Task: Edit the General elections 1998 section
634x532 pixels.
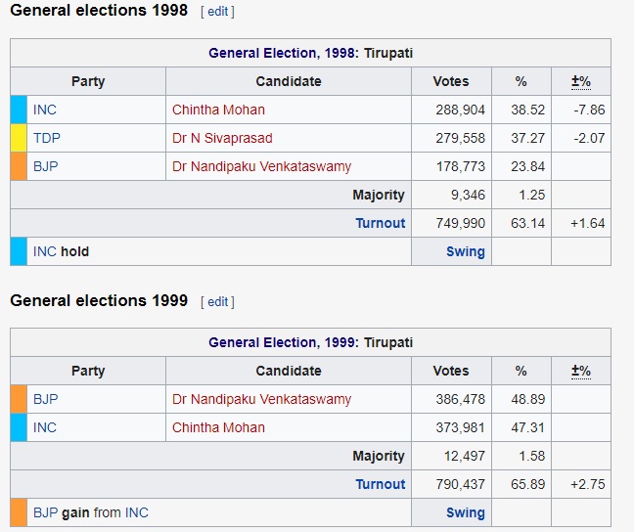Action: [x=217, y=12]
